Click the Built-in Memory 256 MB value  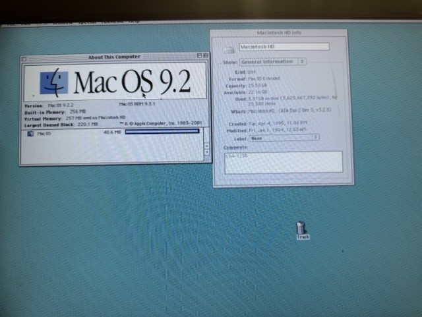point(78,111)
